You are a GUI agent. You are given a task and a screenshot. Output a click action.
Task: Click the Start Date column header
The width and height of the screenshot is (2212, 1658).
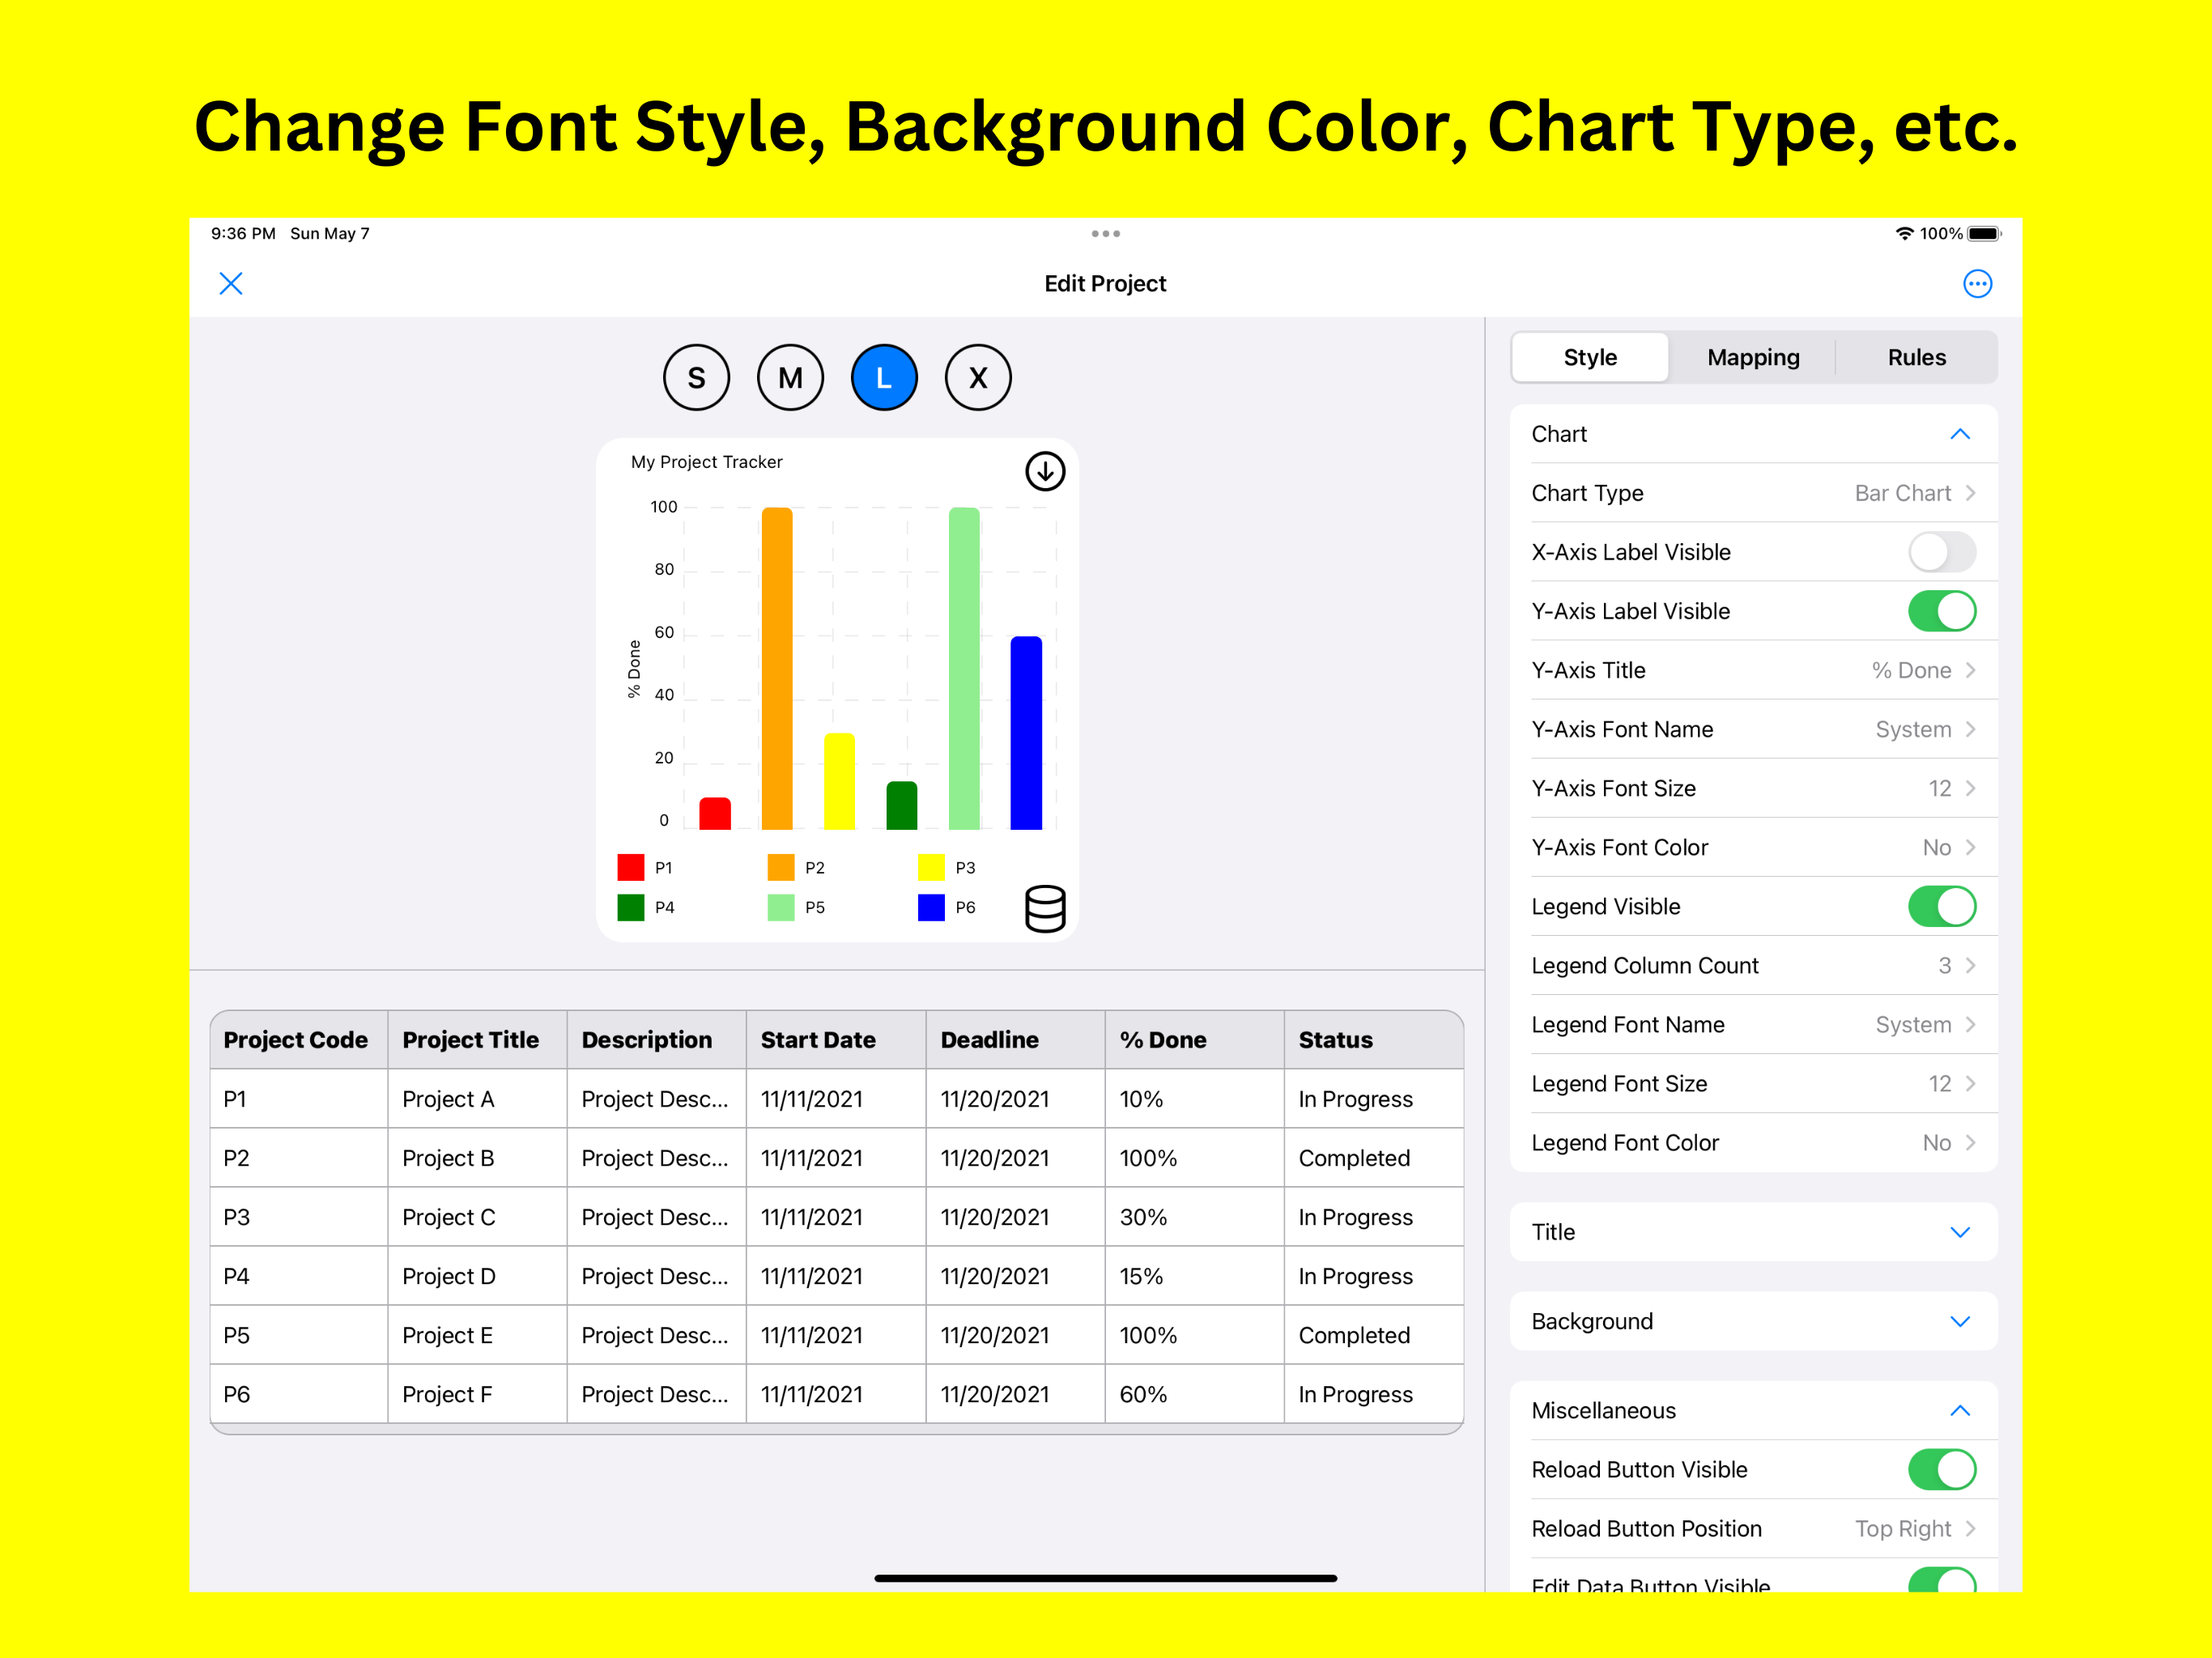click(x=836, y=1040)
